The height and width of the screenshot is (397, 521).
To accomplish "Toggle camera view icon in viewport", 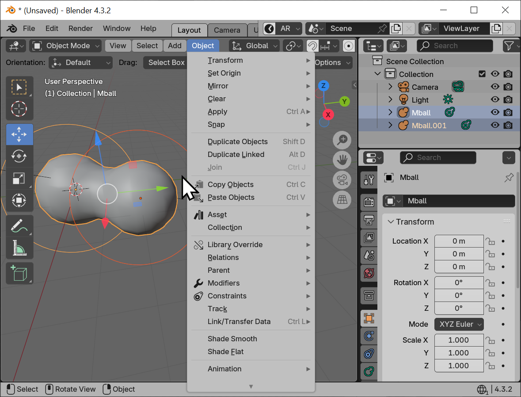I will pos(342,180).
